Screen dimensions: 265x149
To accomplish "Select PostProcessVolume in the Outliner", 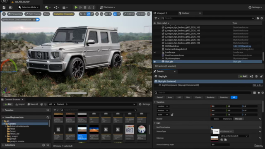I will tap(174, 55).
